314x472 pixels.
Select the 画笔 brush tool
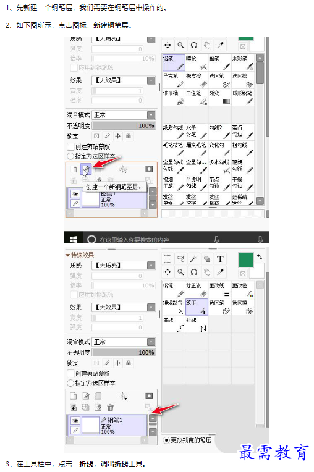pyautogui.click(x=220, y=62)
